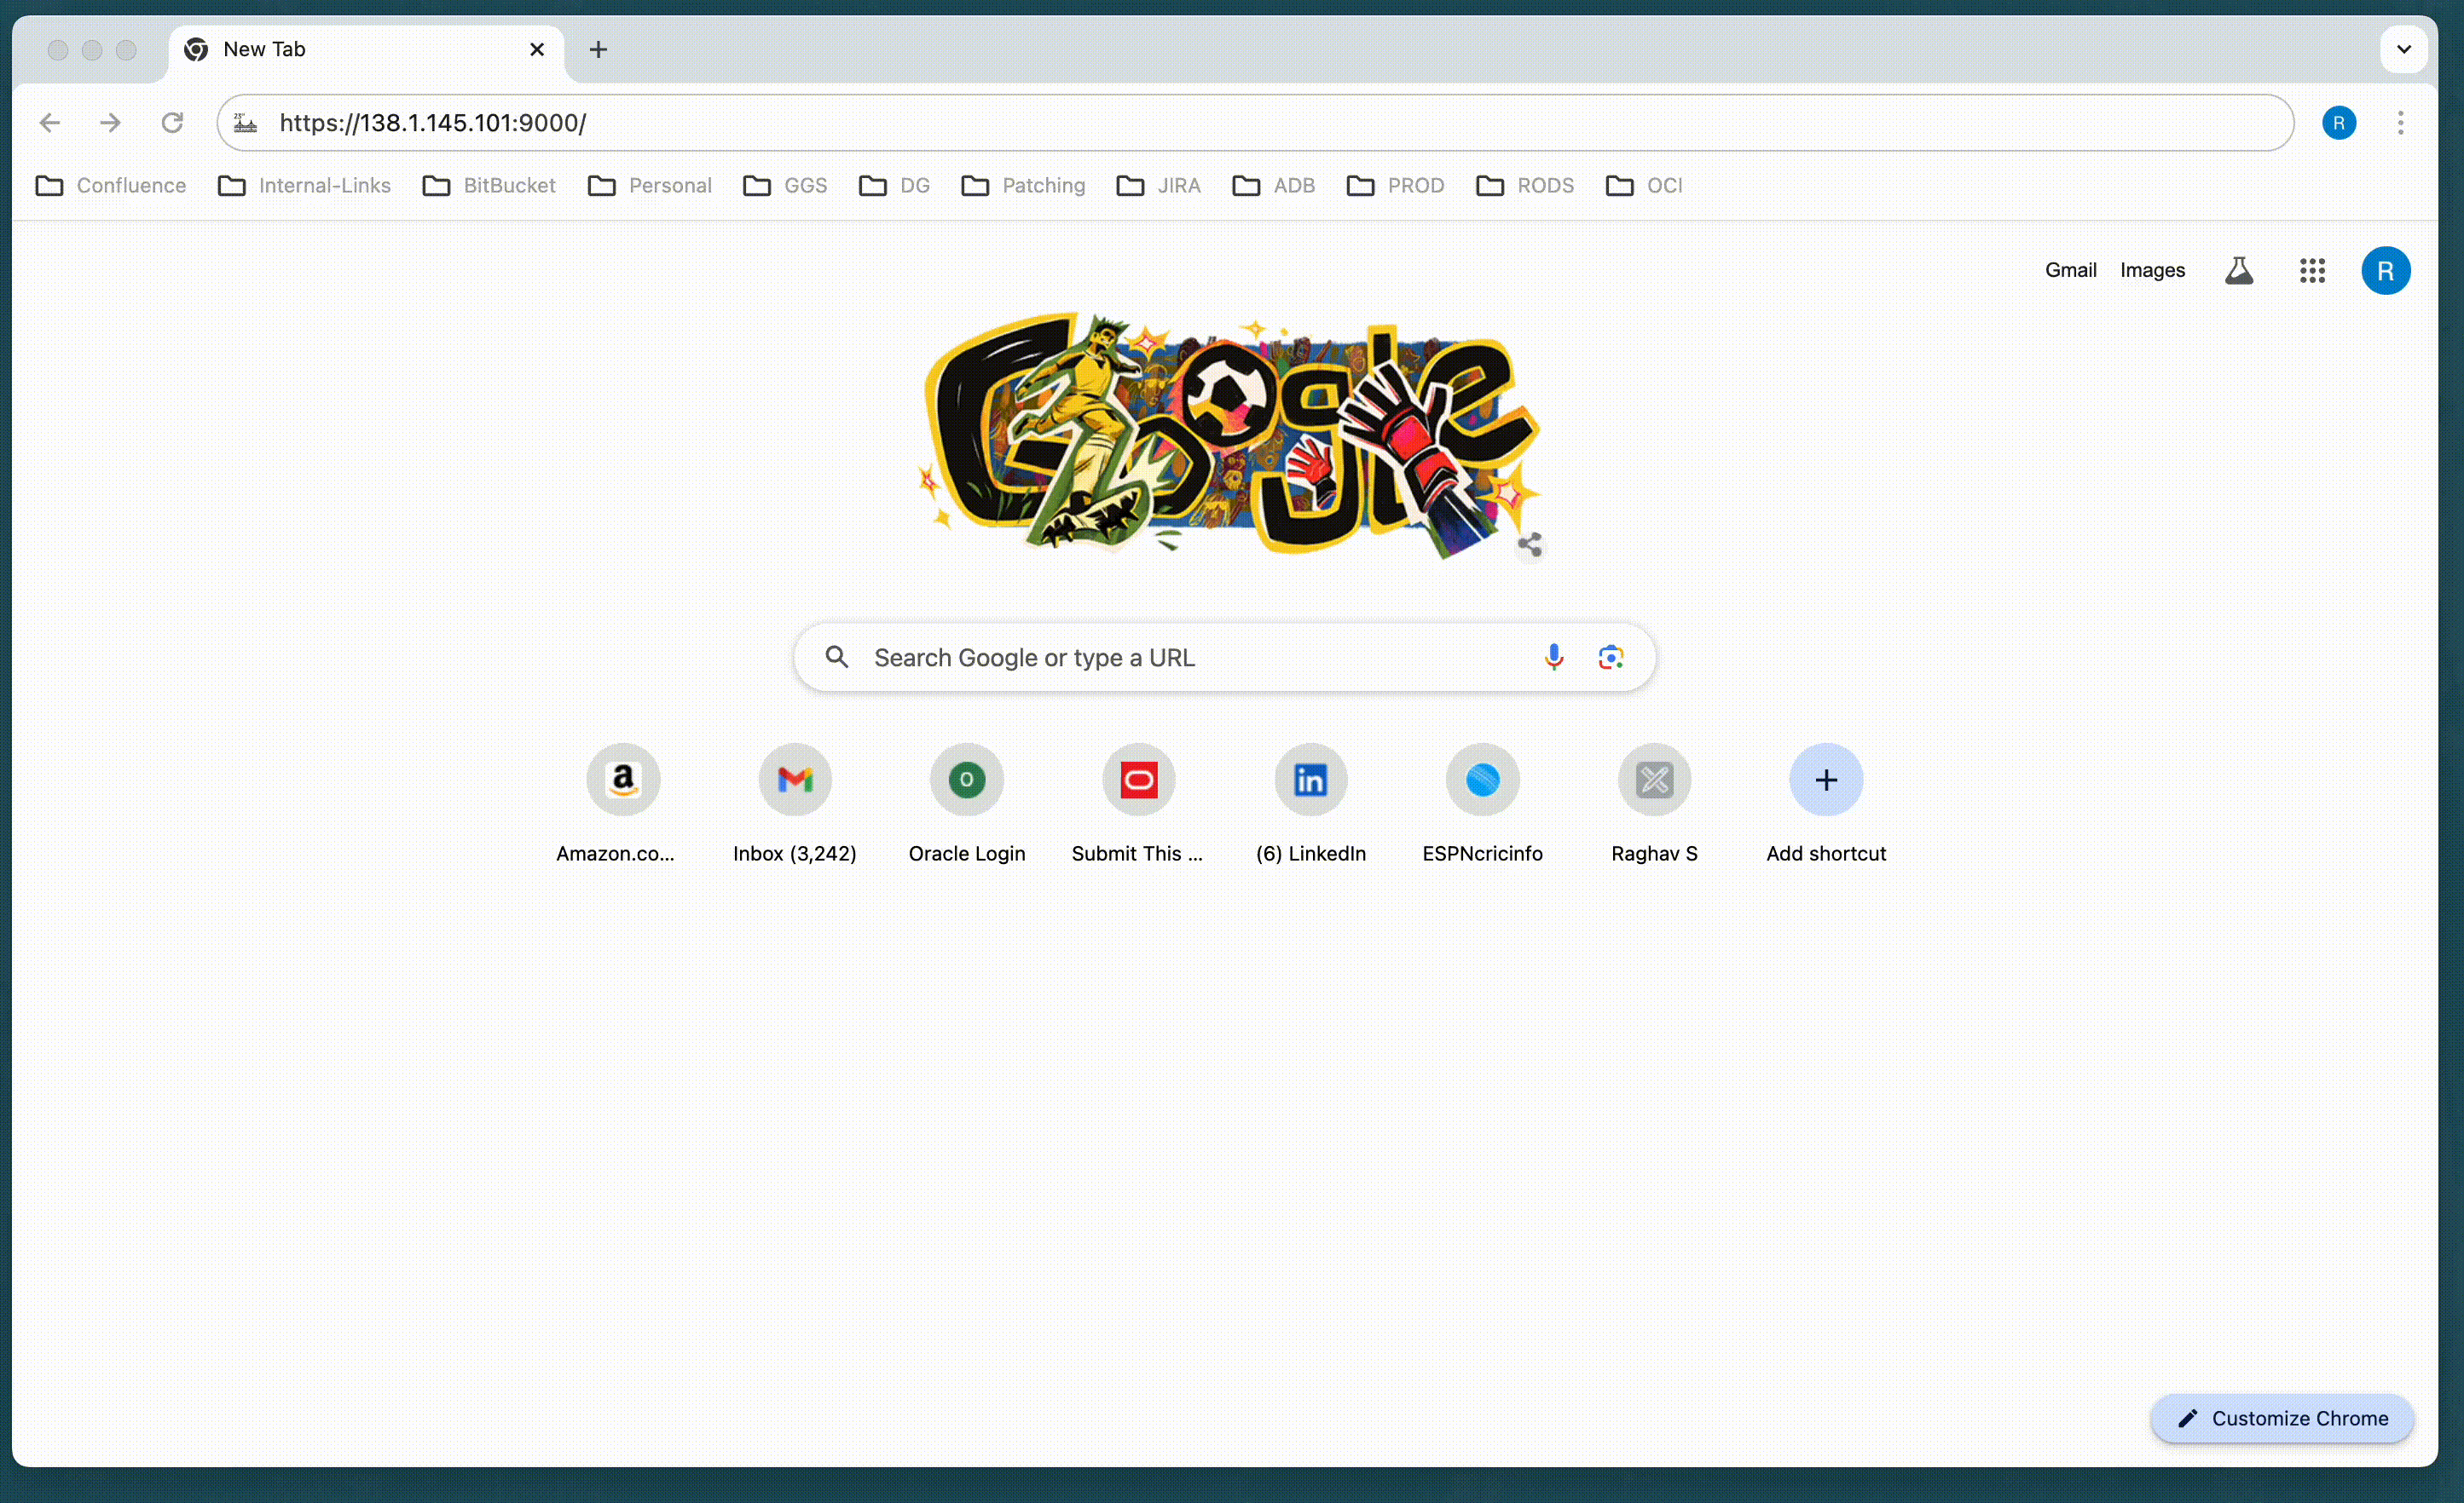
Task: Open Google Lens image search
Action: click(1611, 657)
